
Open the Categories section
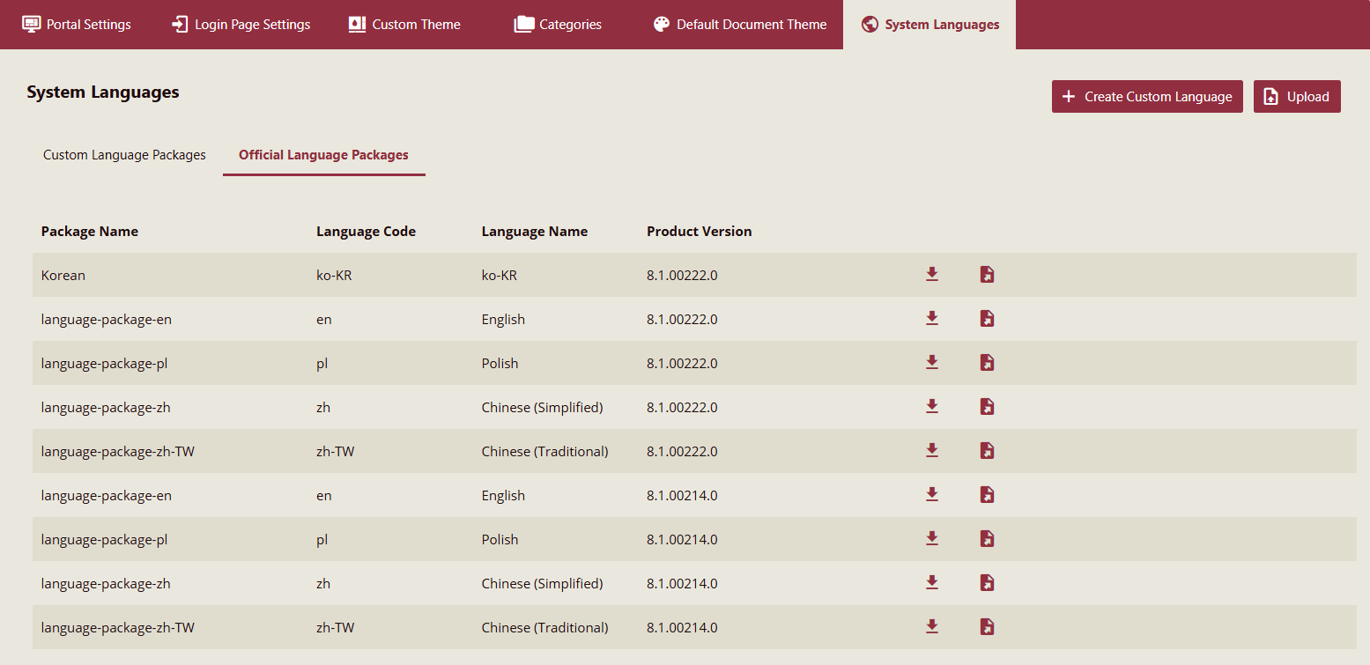click(x=557, y=24)
